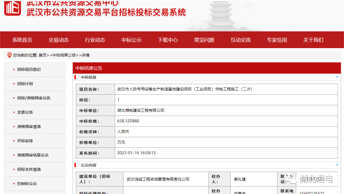Image resolution: width=344 pixels, height=194 pixels.
Task: Open the 互动交流 section
Action: pyautogui.click(x=240, y=40)
